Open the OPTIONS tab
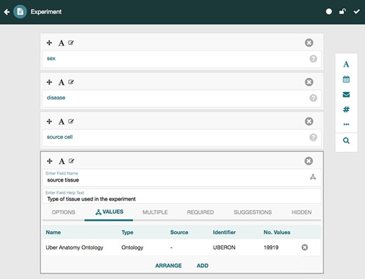The width and height of the screenshot is (365, 279). (63, 212)
